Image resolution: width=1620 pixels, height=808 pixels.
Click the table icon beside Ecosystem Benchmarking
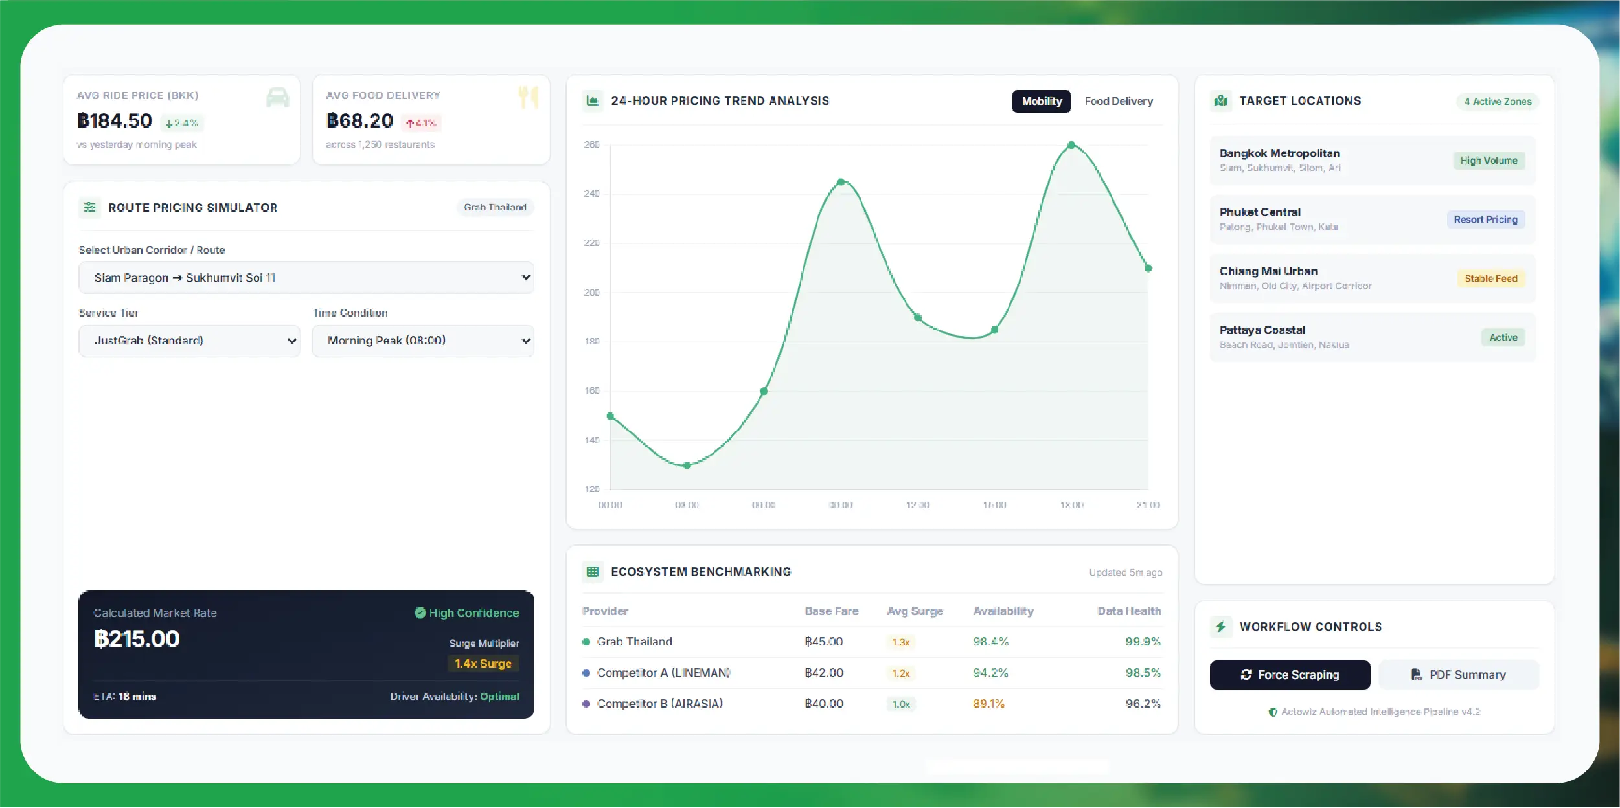pos(592,572)
